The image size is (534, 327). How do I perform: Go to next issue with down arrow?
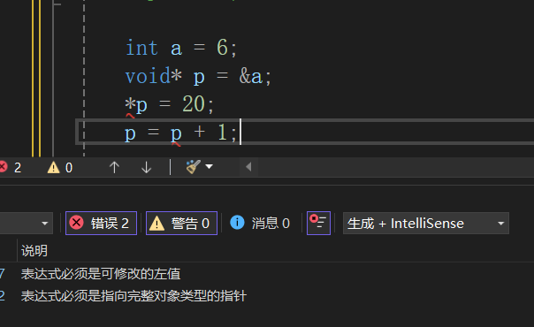147,167
